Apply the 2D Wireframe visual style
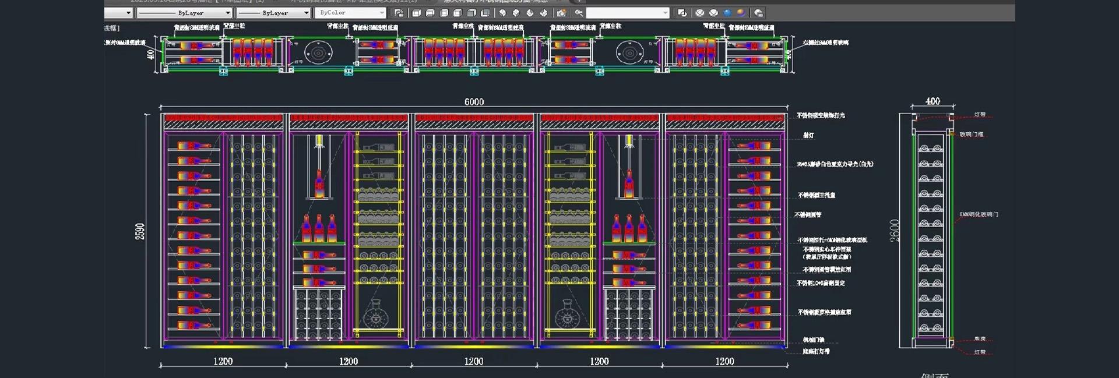This screenshot has height=378, width=1119. tap(682, 13)
